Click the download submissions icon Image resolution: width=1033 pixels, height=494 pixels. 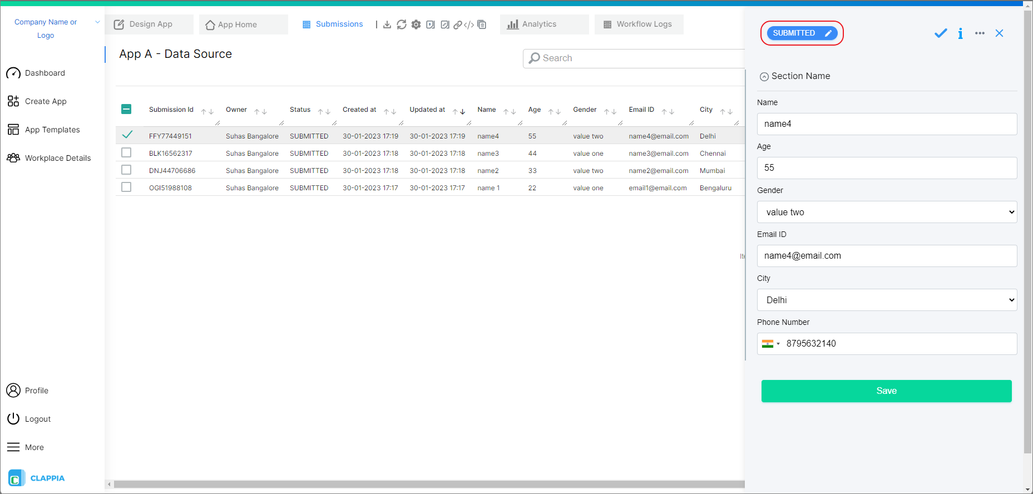point(387,24)
